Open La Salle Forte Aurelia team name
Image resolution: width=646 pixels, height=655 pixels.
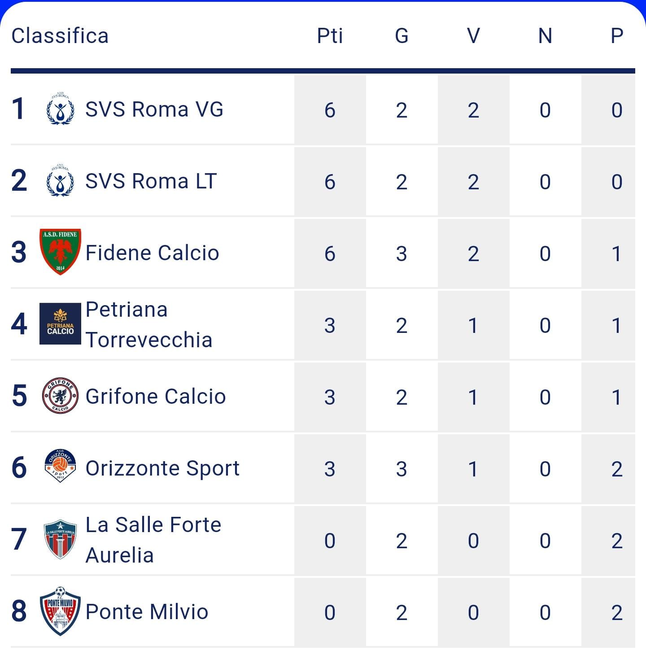coord(153,540)
